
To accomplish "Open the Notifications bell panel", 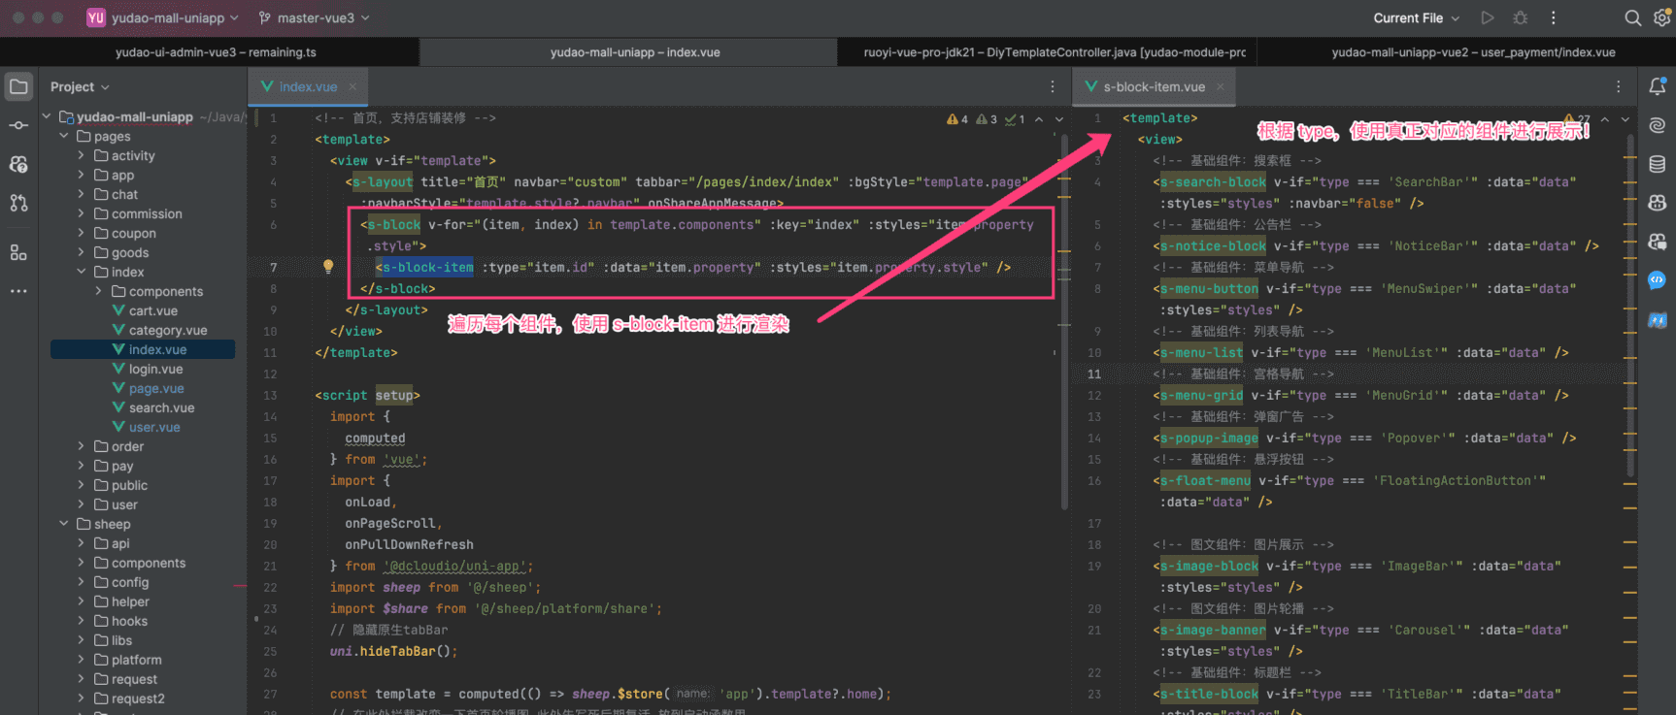I will pos(1658,86).
